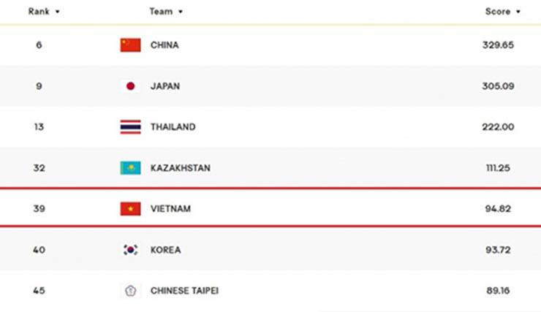Click the Chinese Taipei emblem icon
Image resolution: width=541 pixels, height=312 pixels.
point(130,291)
